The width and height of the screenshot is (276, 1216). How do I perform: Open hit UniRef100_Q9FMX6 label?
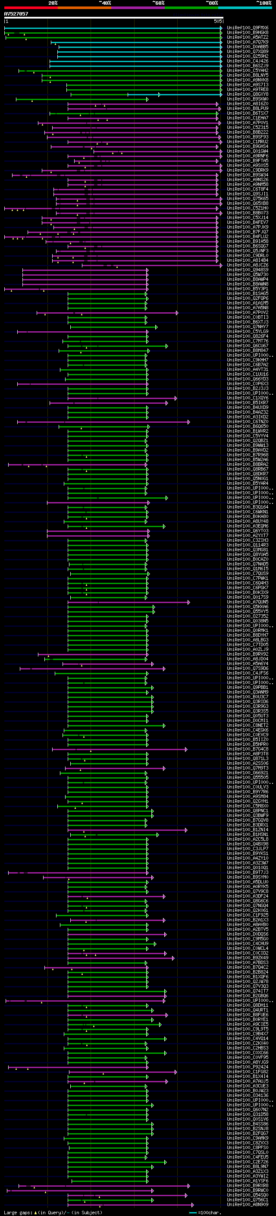click(x=248, y=28)
